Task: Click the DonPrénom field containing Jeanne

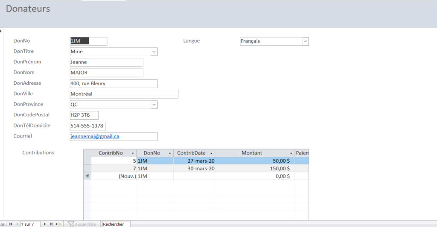Action: 106,63
